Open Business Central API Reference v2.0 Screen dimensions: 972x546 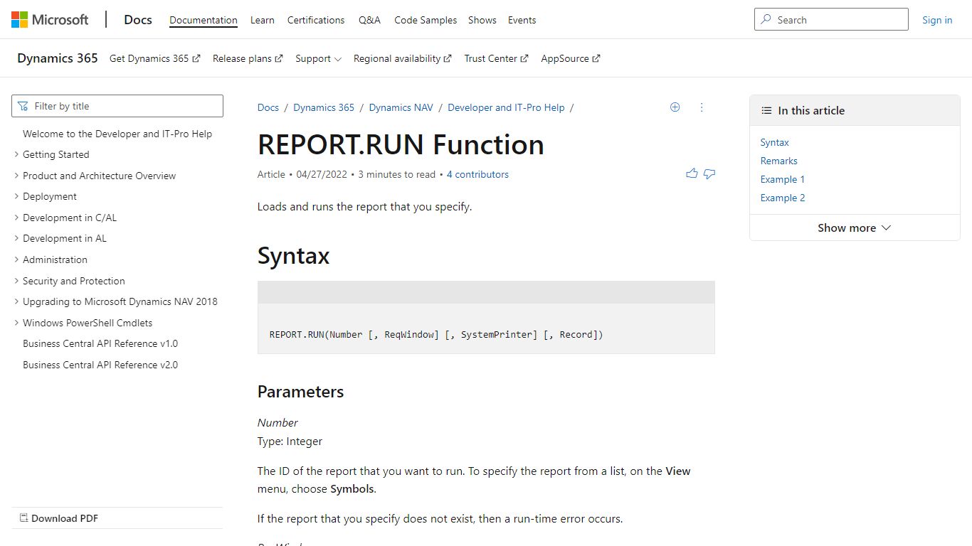point(100,365)
